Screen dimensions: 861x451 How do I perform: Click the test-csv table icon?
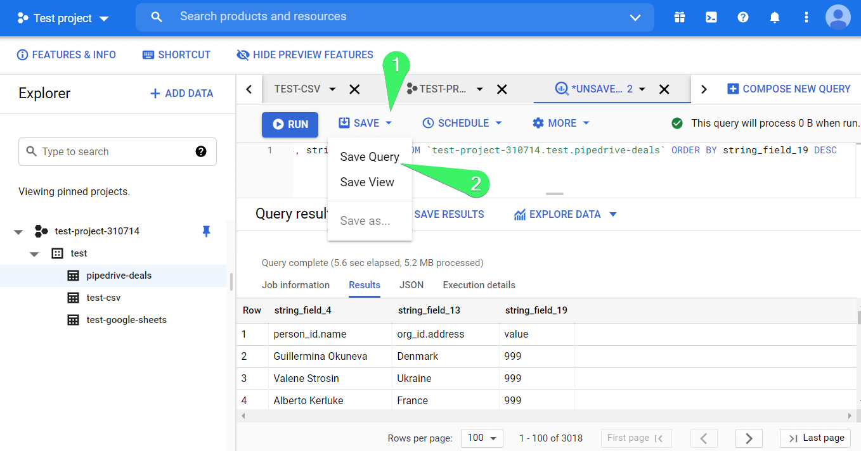point(74,298)
